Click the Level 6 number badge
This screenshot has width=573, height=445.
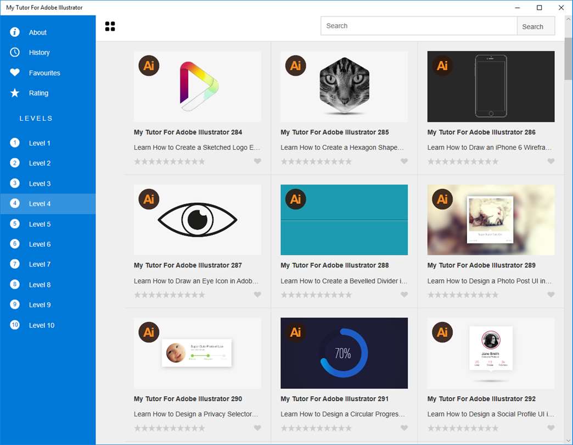(x=15, y=244)
